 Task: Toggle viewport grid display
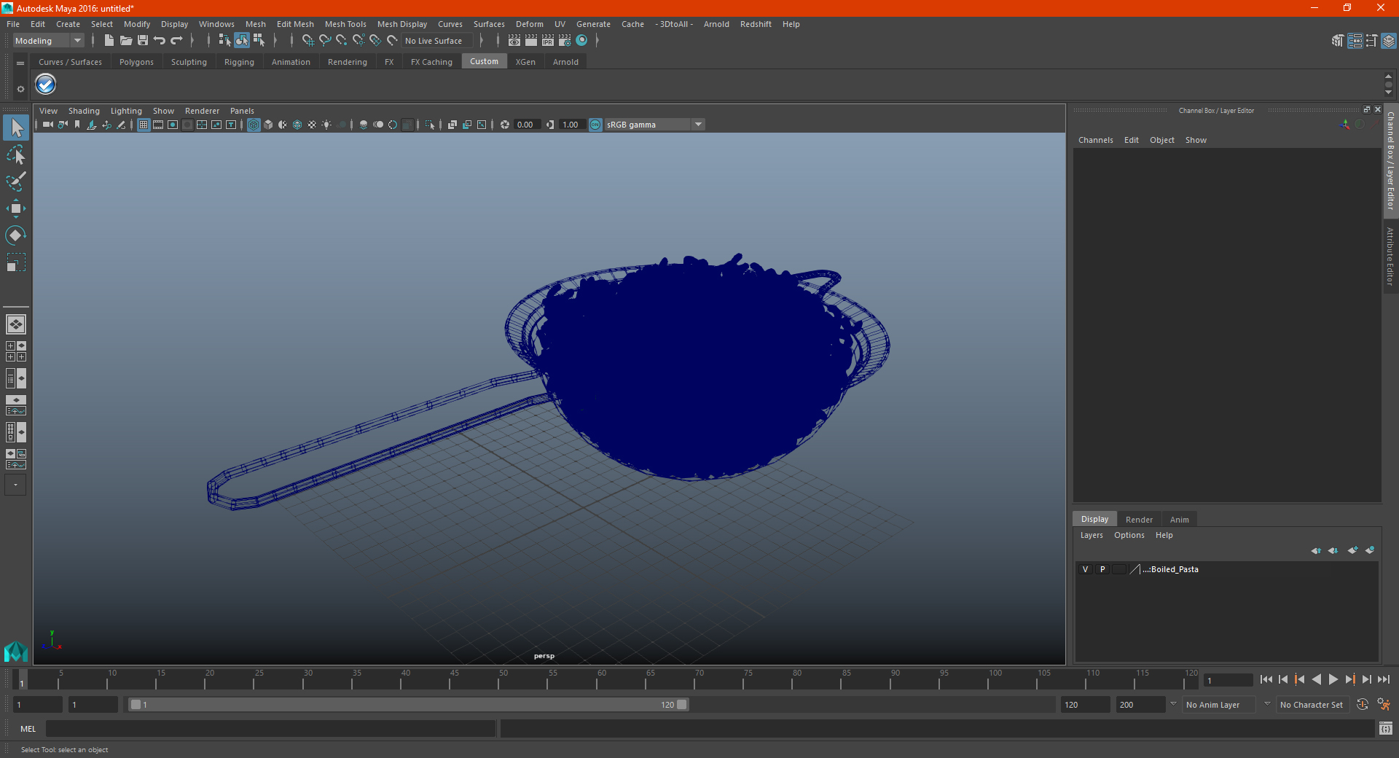point(144,125)
